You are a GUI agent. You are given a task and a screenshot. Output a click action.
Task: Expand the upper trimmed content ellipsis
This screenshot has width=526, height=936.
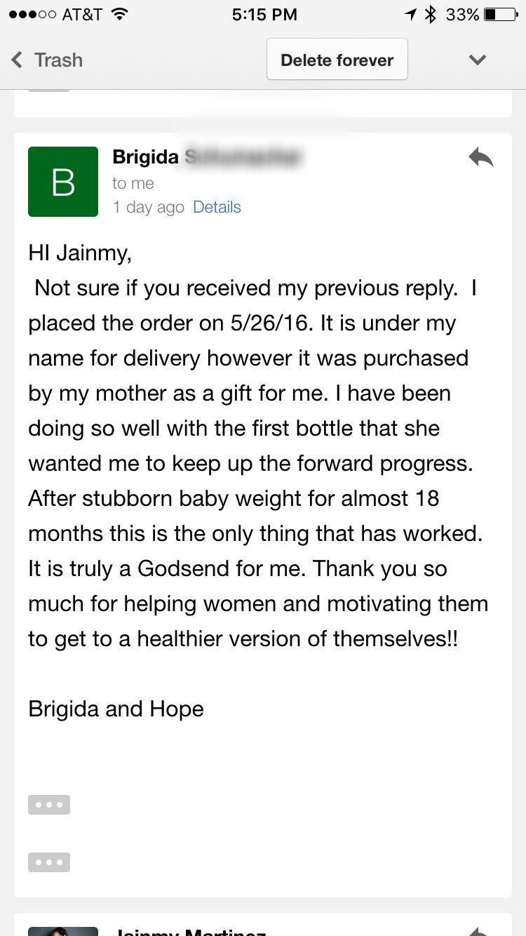pos(49,804)
